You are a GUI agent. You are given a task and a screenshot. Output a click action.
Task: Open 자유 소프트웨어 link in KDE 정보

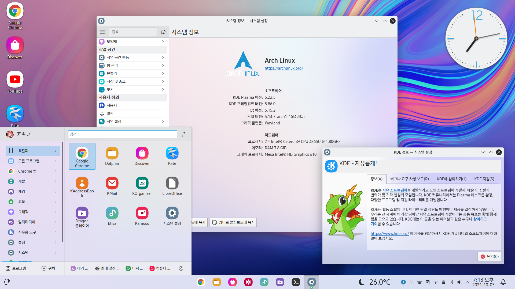[x=395, y=190]
